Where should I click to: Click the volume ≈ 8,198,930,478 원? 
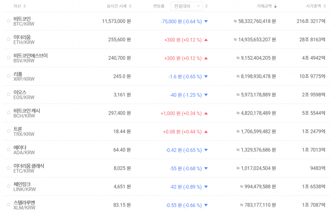(256, 76)
